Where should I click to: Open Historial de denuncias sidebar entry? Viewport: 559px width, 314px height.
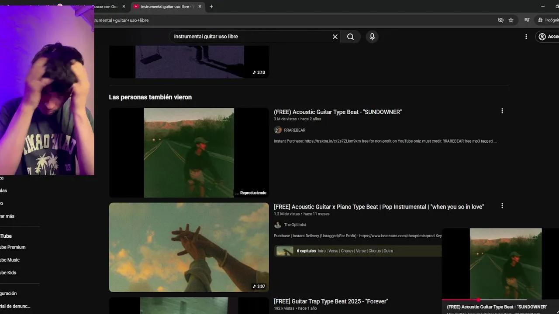(15, 306)
